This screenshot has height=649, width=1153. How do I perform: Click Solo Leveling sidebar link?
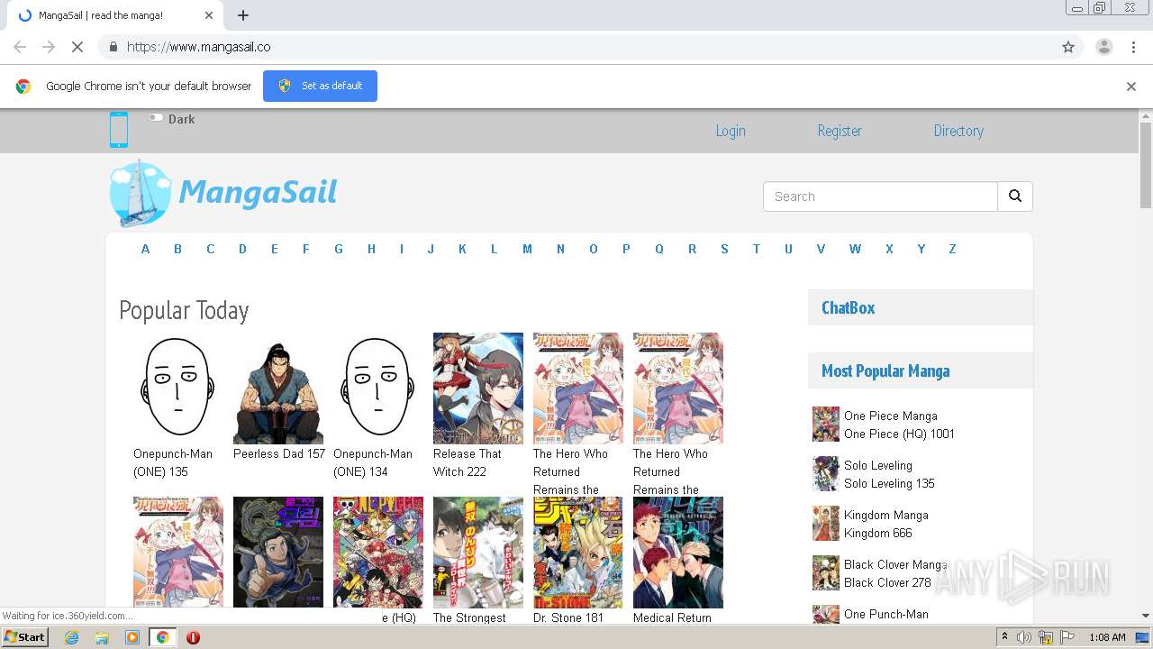pyautogui.click(x=878, y=465)
